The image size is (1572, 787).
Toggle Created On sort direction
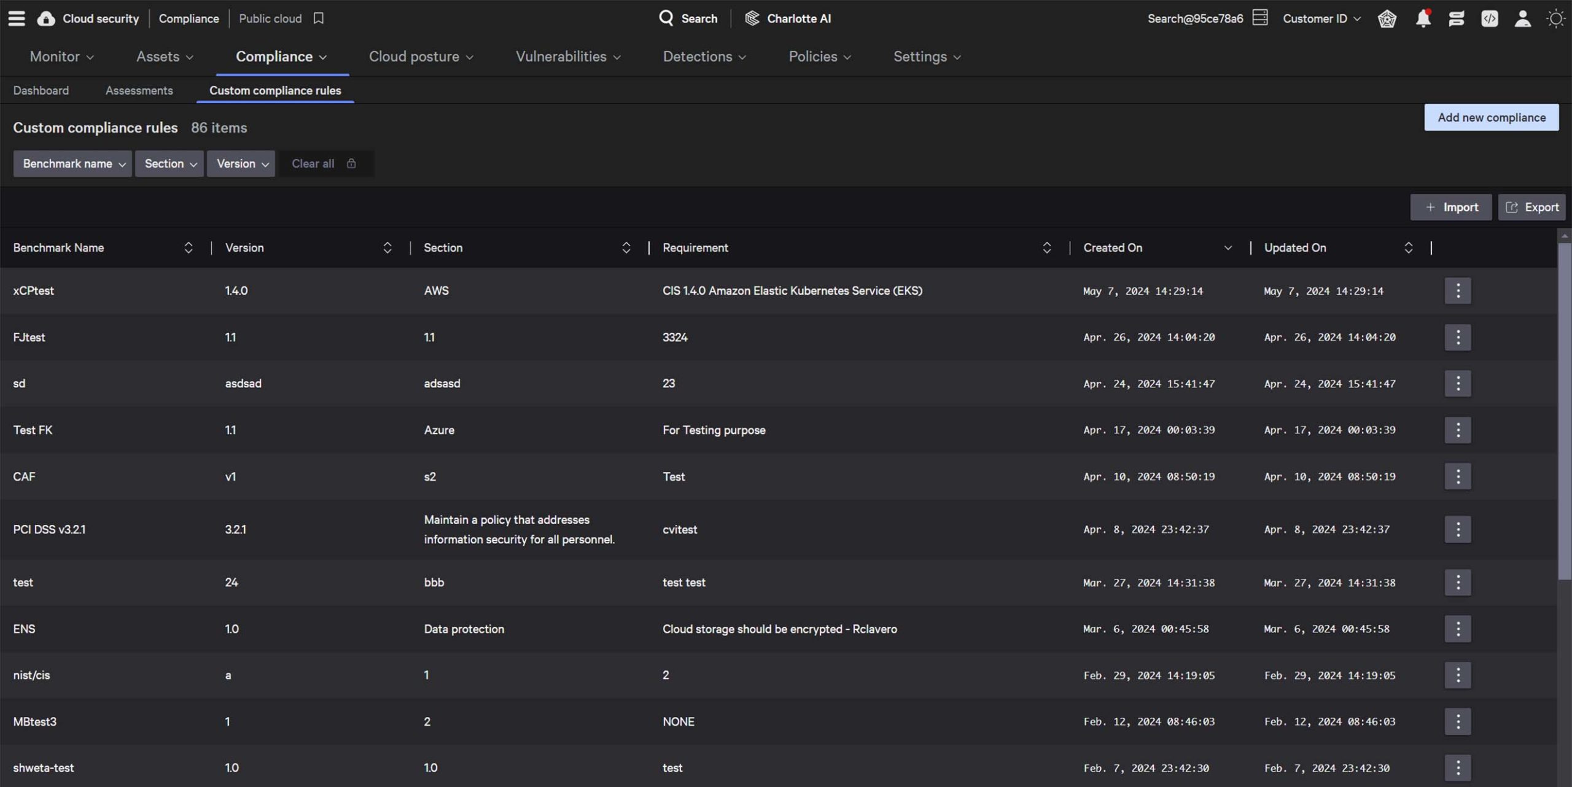[1228, 248]
